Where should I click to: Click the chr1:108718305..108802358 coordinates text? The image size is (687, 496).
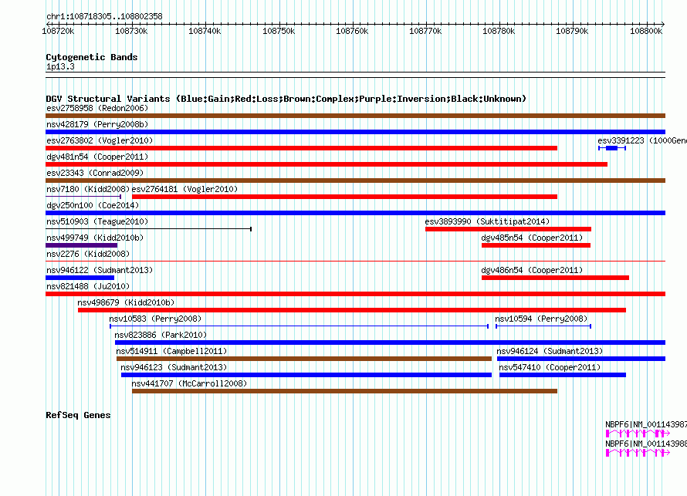coord(104,16)
